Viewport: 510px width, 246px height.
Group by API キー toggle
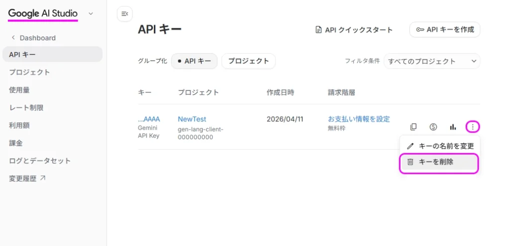pos(194,61)
